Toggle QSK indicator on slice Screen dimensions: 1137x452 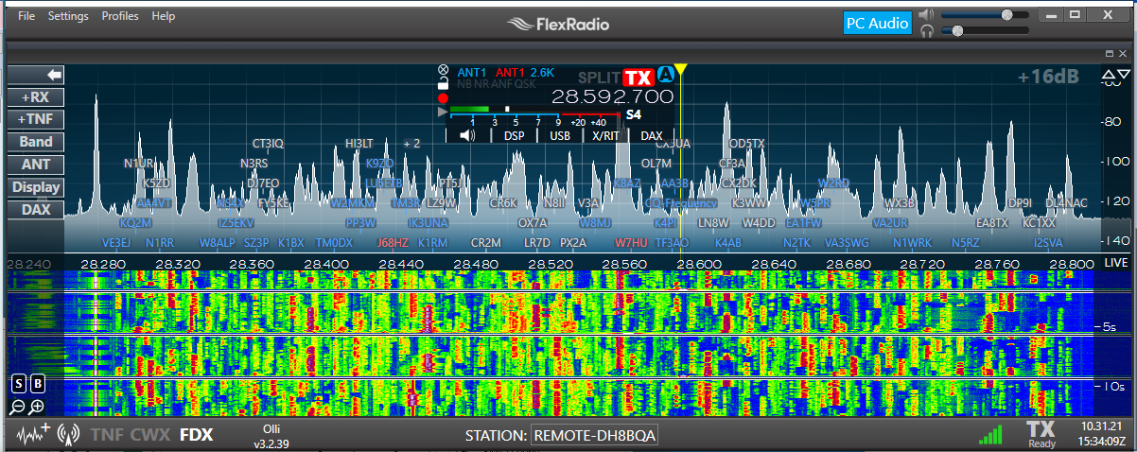525,84
